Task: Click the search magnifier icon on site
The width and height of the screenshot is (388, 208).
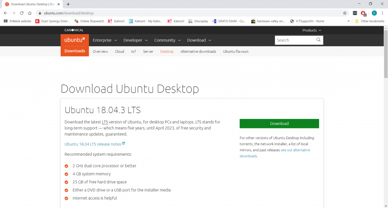Action: pos(318,40)
